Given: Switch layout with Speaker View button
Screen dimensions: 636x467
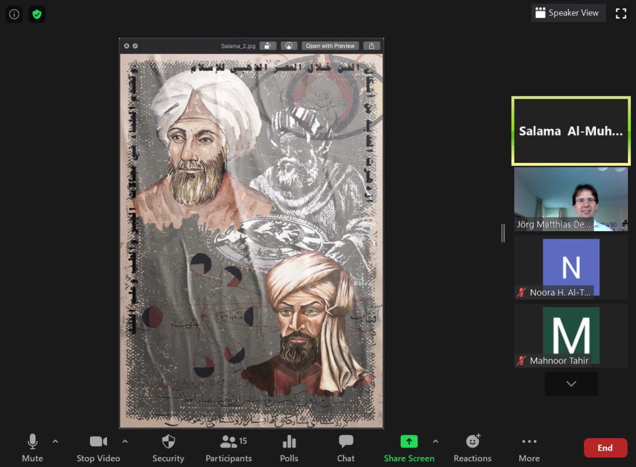Looking at the screenshot, I should tap(568, 13).
